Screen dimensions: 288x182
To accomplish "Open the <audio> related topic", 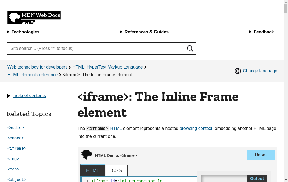I will point(16,128).
